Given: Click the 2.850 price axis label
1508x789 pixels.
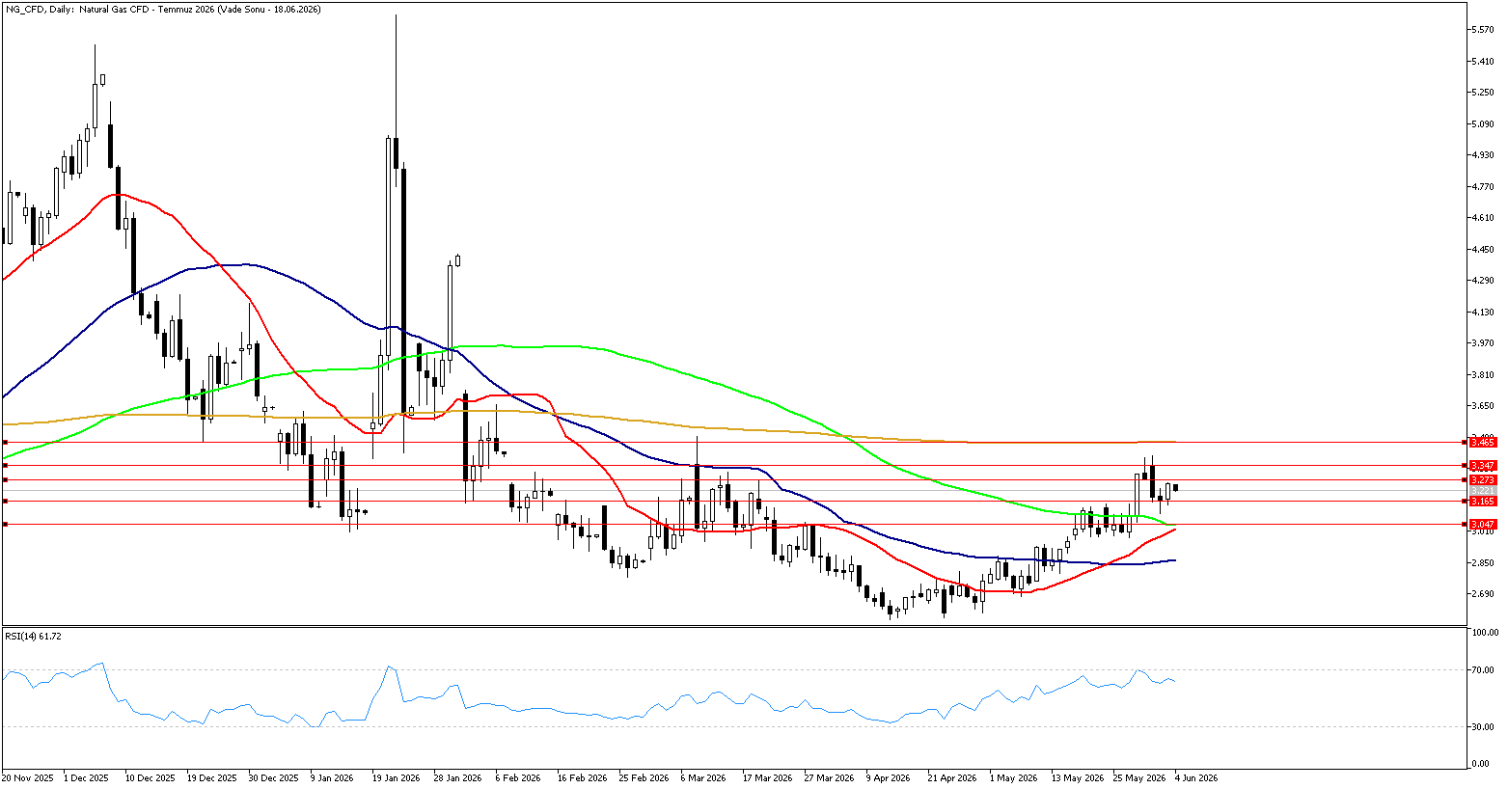Looking at the screenshot, I should 1483,563.
